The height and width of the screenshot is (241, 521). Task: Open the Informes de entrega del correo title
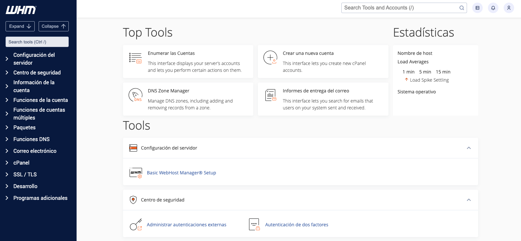tap(316, 91)
